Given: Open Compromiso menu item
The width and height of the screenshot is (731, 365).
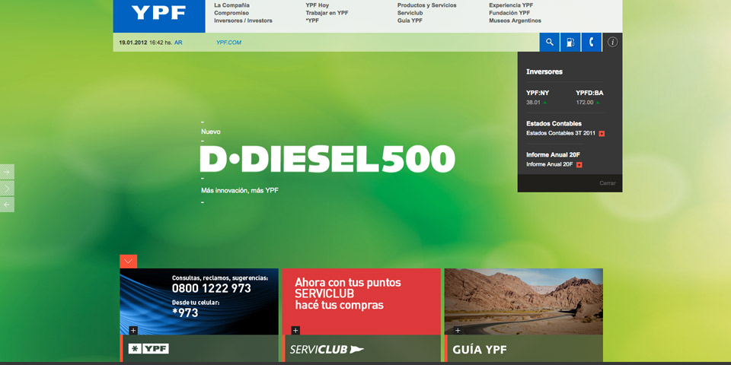Looking at the screenshot, I should pos(231,13).
